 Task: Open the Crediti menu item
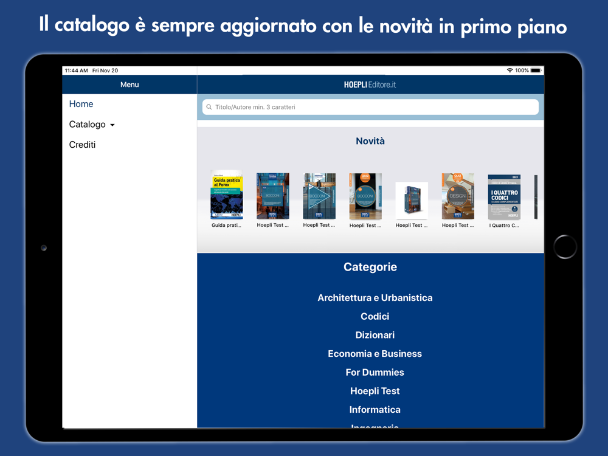(82, 145)
